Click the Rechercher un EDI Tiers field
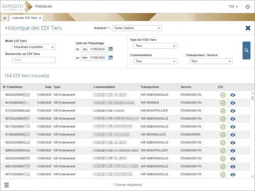Image resolution: width=255 pixels, height=191 pixels. 34,60
